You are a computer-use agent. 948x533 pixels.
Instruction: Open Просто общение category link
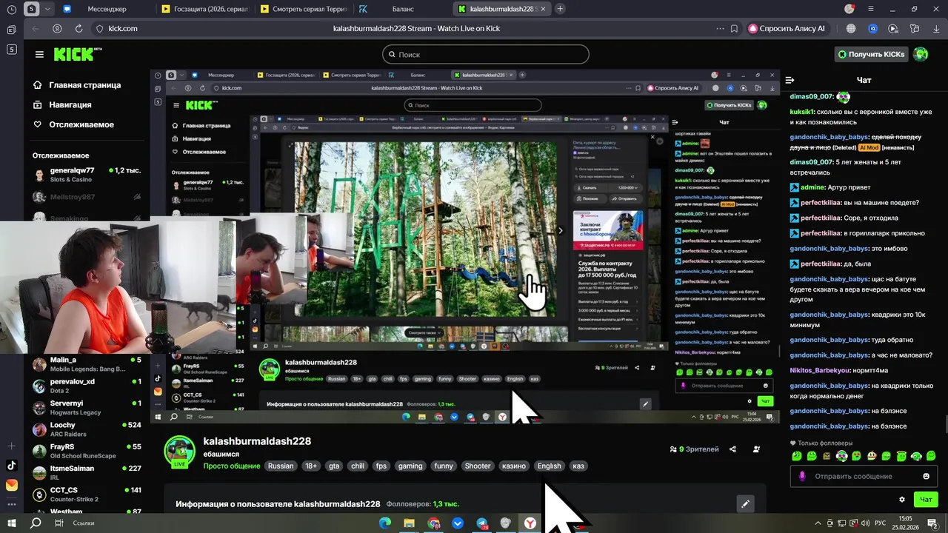(x=233, y=466)
